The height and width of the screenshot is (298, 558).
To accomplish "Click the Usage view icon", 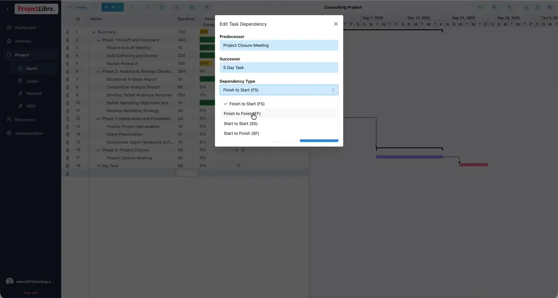I will coord(20,81).
